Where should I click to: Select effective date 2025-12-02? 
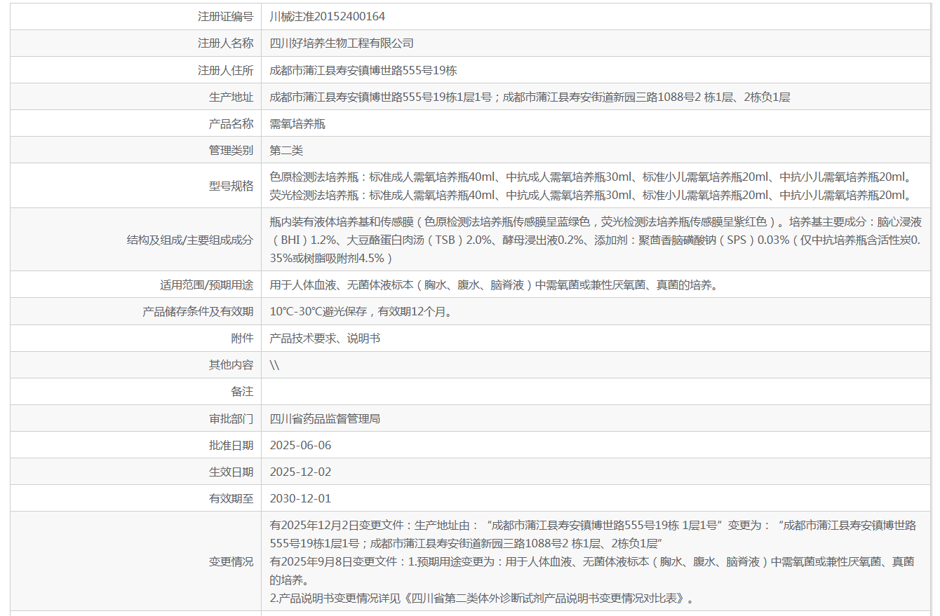300,472
